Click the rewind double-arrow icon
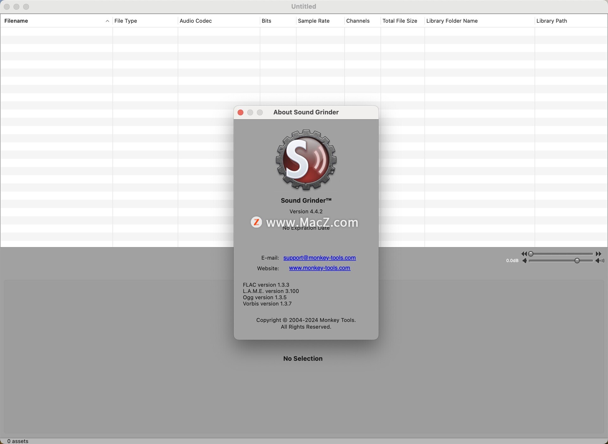608x444 pixels. tap(524, 254)
